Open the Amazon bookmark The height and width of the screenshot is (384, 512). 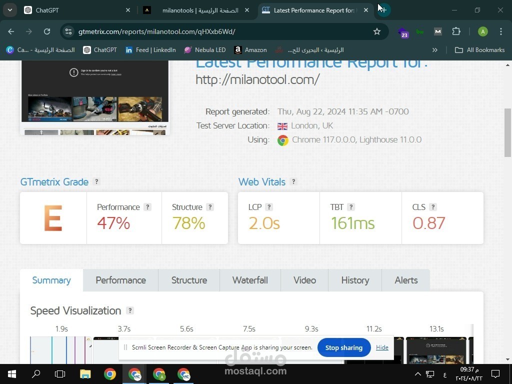250,50
